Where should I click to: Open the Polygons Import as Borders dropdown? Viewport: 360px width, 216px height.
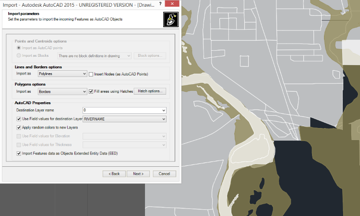(62, 91)
